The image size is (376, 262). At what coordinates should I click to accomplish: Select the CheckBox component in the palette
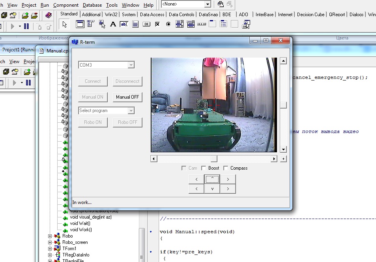pos(157,24)
